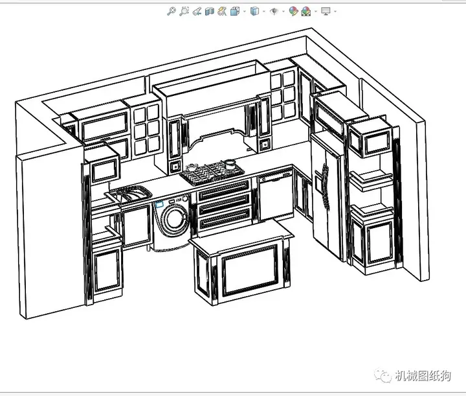Screen dimensions: 466x396
Task: Open Dynamic Annotation Views tool
Action: click(x=222, y=11)
